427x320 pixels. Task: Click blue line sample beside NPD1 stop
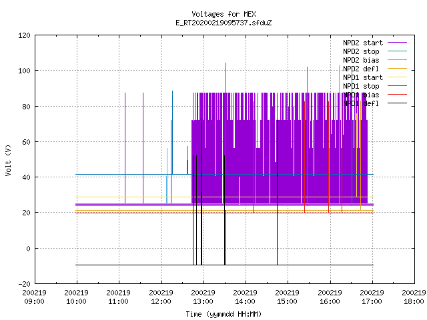click(x=397, y=86)
